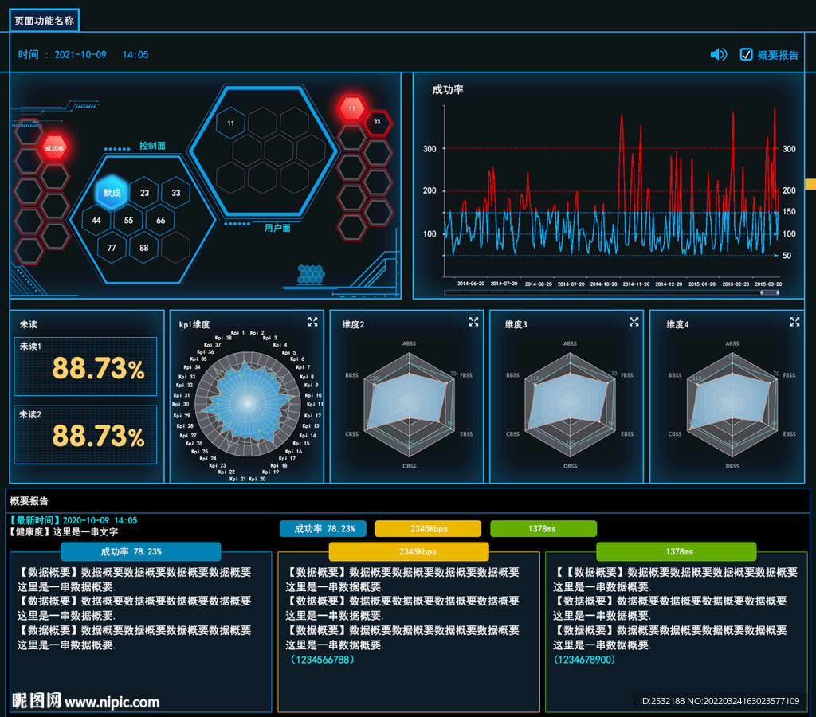This screenshot has width=816, height=717.
Task: Expand the 维度2 radar chart
Action: 473,322
